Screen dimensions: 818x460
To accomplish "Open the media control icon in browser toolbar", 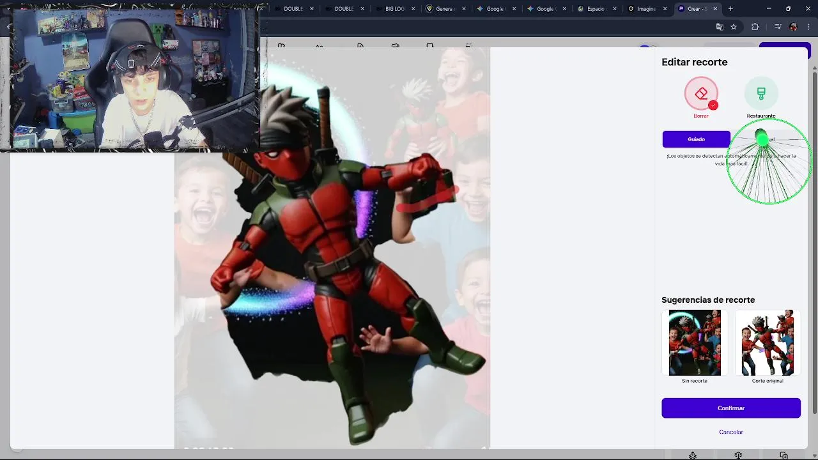I will (778, 27).
